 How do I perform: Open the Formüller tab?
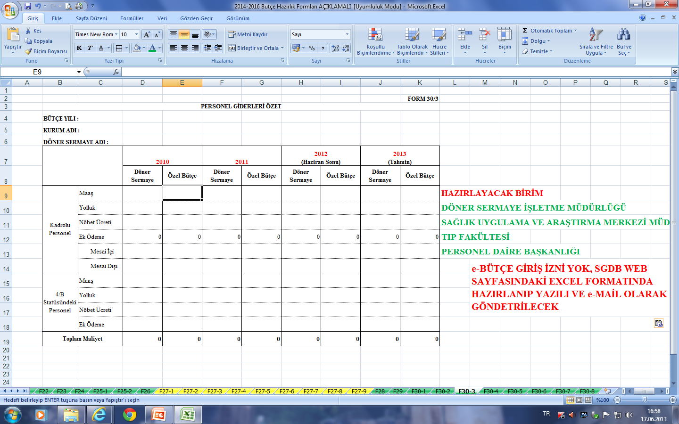pos(132,18)
